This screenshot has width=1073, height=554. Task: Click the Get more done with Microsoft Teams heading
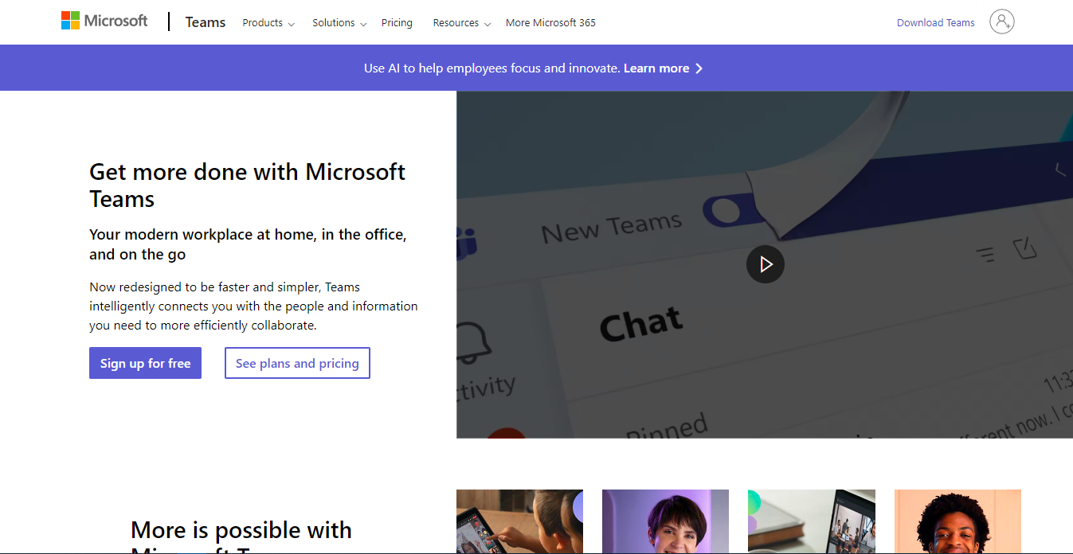pos(248,185)
